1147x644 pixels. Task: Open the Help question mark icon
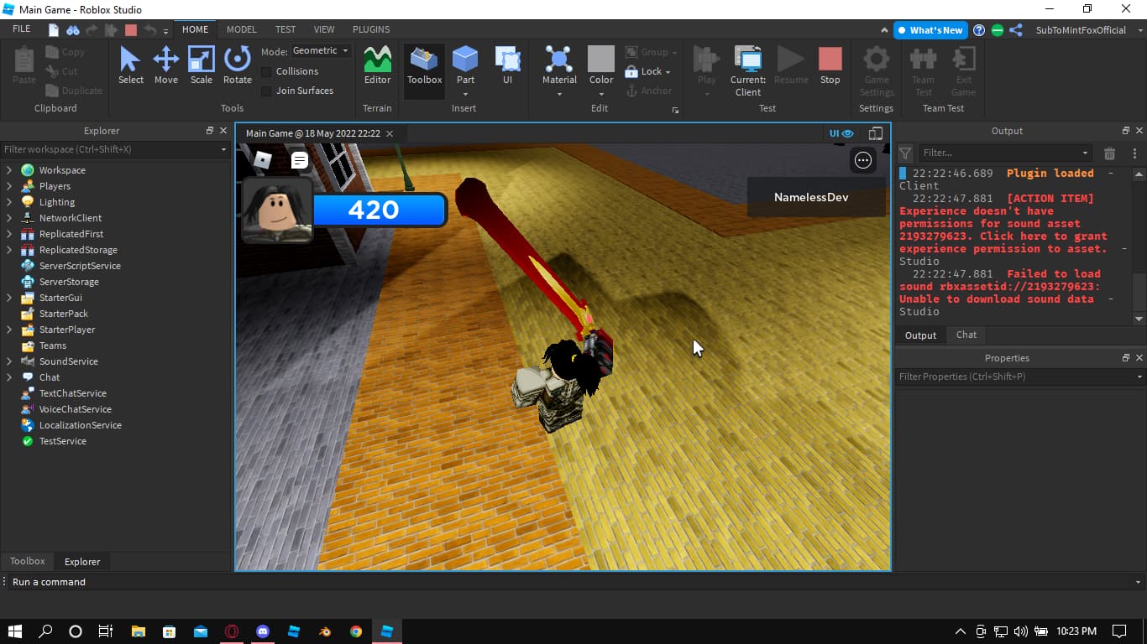pos(979,30)
